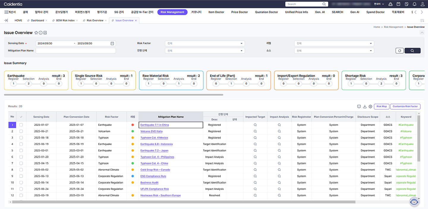Open the Sensing Date calendar picker icon
Image resolution: width=428 pixels, height=209 pixels.
click(x=112, y=43)
